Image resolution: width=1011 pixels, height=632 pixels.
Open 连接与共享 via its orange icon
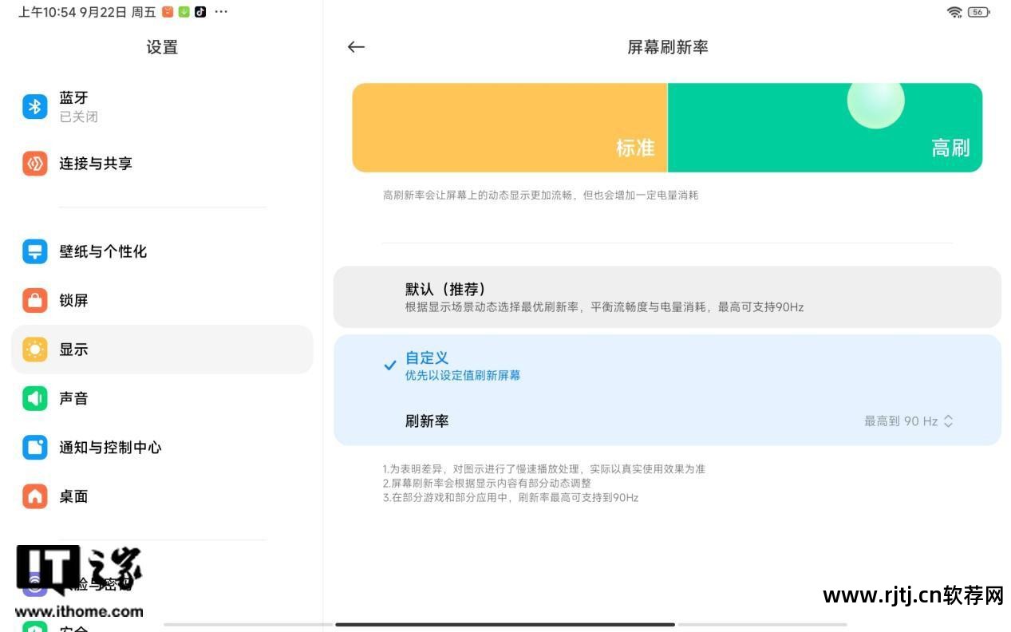coord(34,164)
